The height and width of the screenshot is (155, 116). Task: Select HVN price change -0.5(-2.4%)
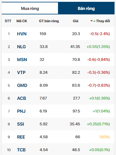click(100, 34)
